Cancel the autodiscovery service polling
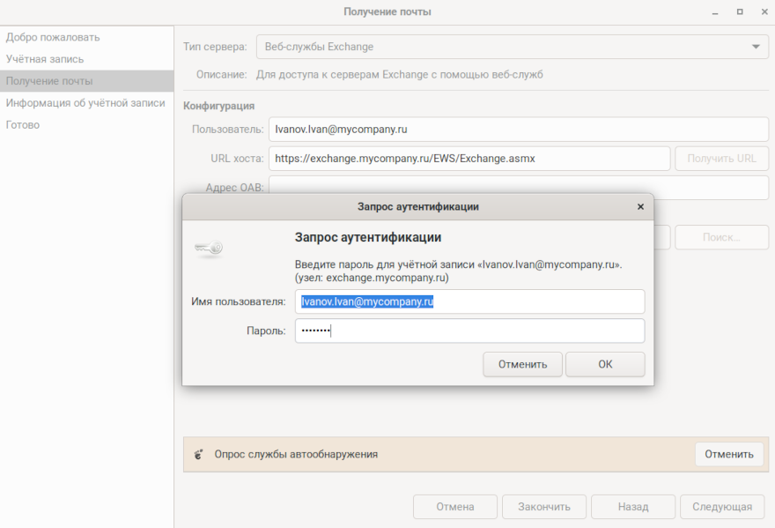The height and width of the screenshot is (528, 775). [728, 454]
